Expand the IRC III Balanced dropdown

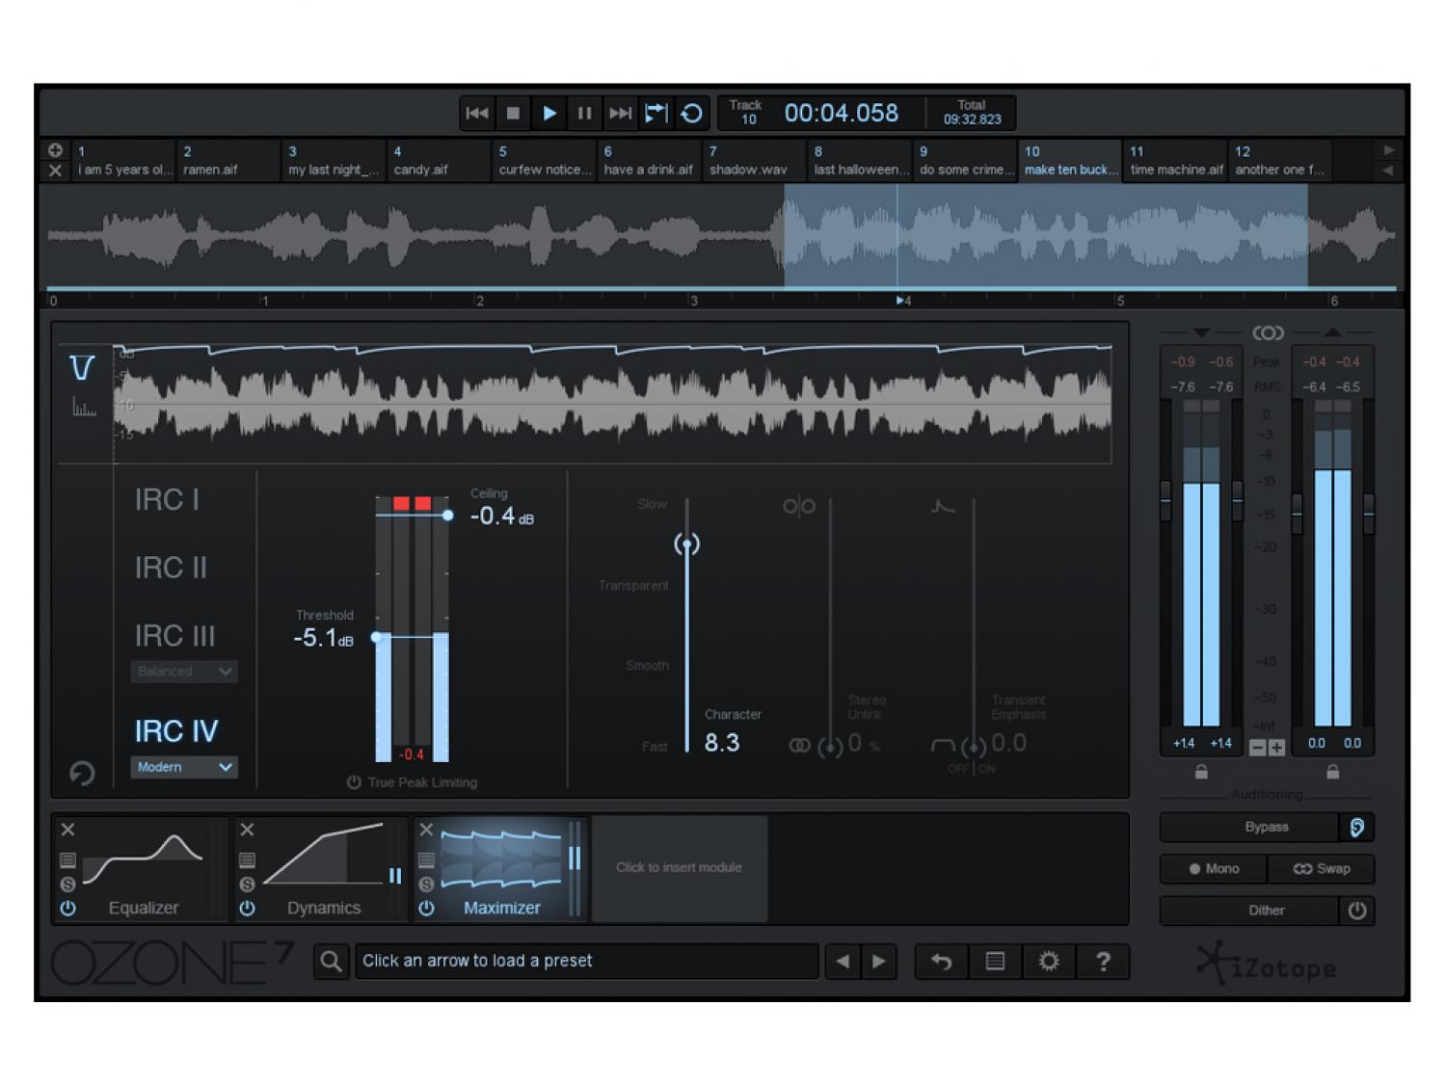point(183,672)
